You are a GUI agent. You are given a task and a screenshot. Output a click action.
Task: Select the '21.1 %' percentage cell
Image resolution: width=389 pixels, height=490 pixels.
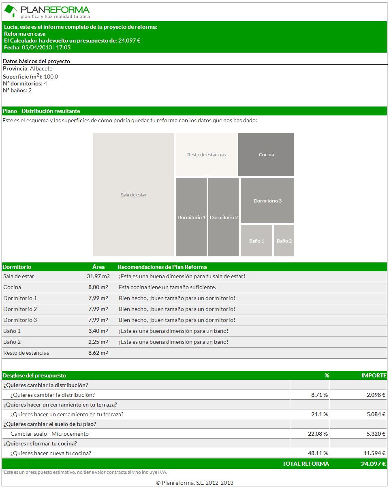point(319,414)
